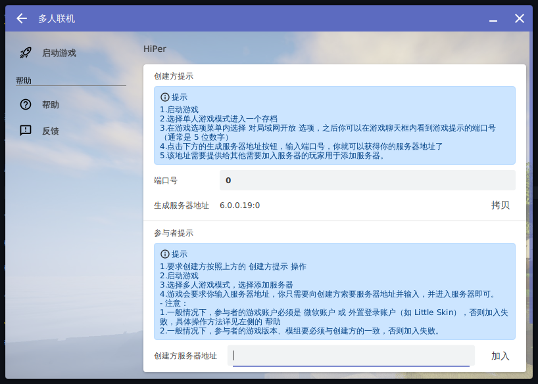Click hint line 1.启动游戏 in creator tips
The height and width of the screenshot is (384, 538).
pyautogui.click(x=179, y=110)
